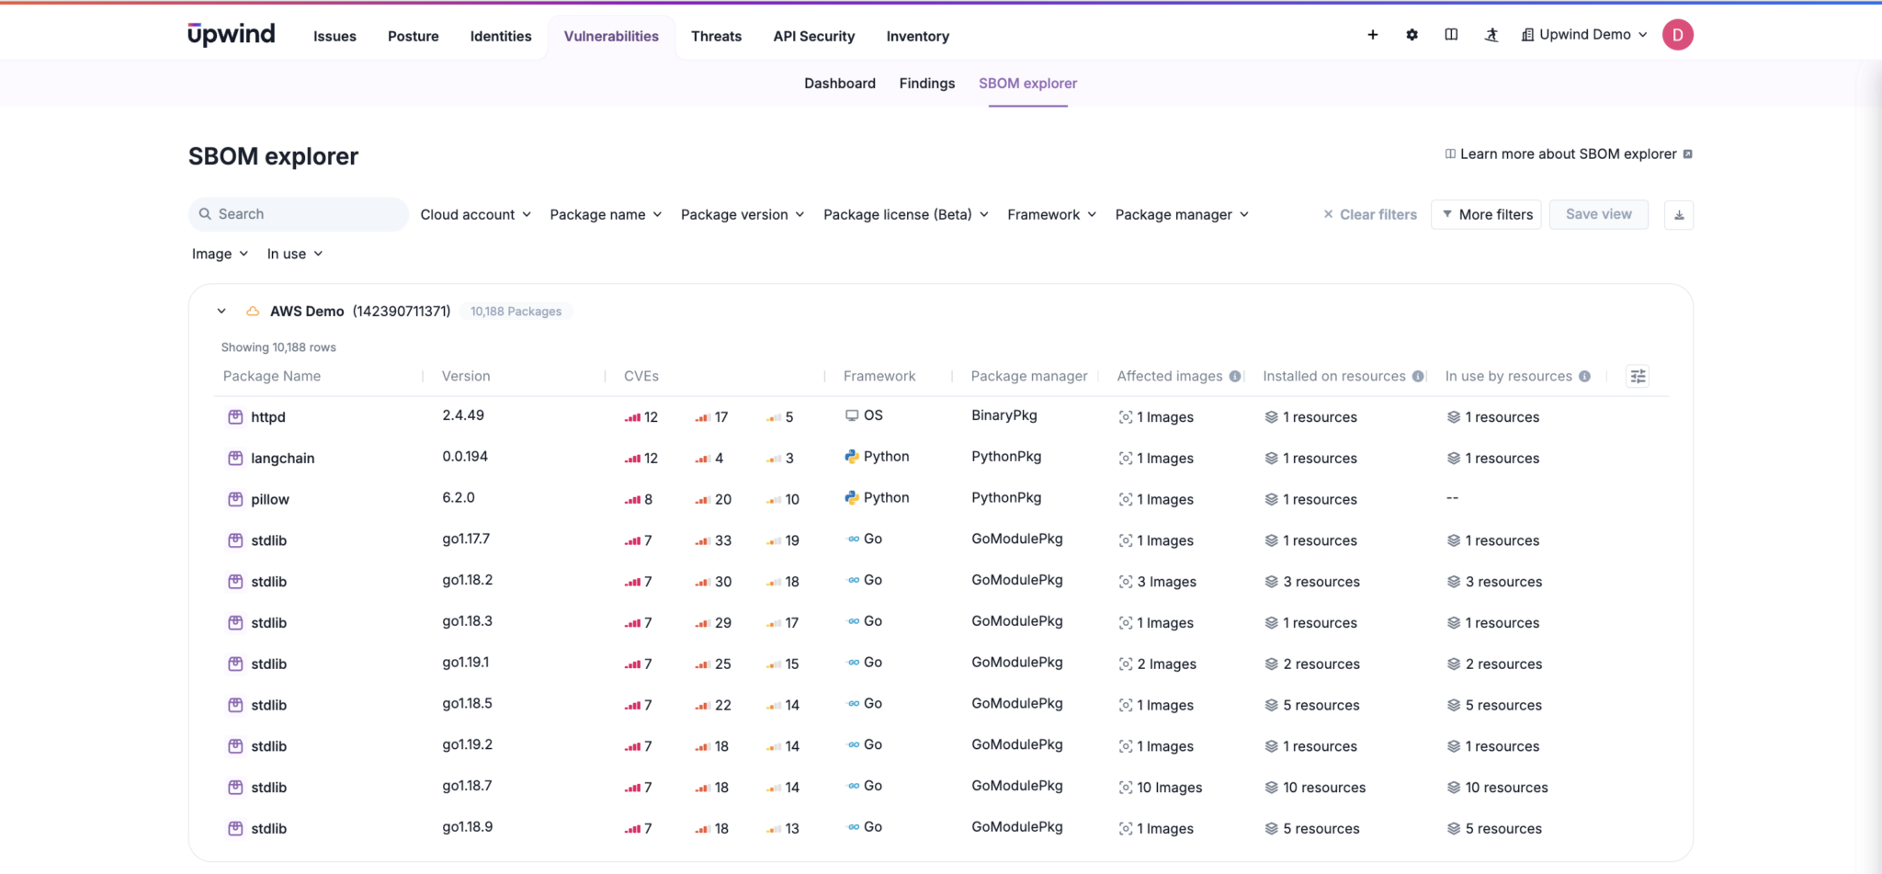Click the documentation book icon in top bar
Image resolution: width=1882 pixels, height=874 pixels.
point(1452,34)
